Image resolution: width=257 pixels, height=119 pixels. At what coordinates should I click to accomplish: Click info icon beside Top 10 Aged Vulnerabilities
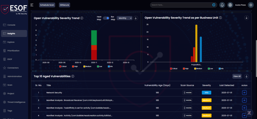click(x=73, y=76)
